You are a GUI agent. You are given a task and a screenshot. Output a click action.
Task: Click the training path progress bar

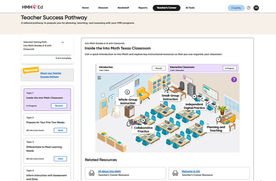(x=47, y=55)
